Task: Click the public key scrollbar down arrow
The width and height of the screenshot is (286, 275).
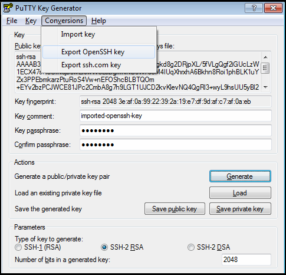Action: point(265,87)
